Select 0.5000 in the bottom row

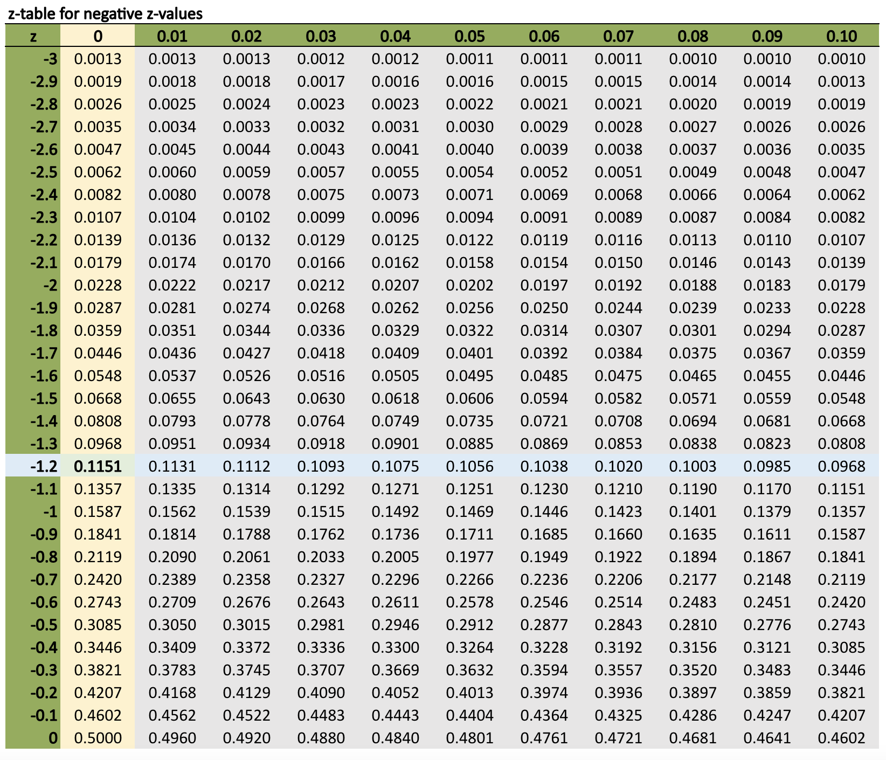pyautogui.click(x=98, y=738)
